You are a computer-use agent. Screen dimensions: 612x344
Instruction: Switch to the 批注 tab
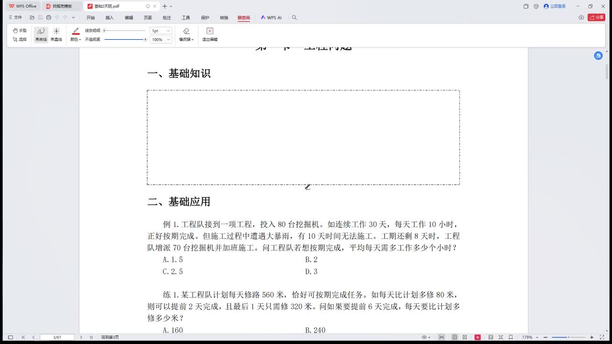coord(167,18)
